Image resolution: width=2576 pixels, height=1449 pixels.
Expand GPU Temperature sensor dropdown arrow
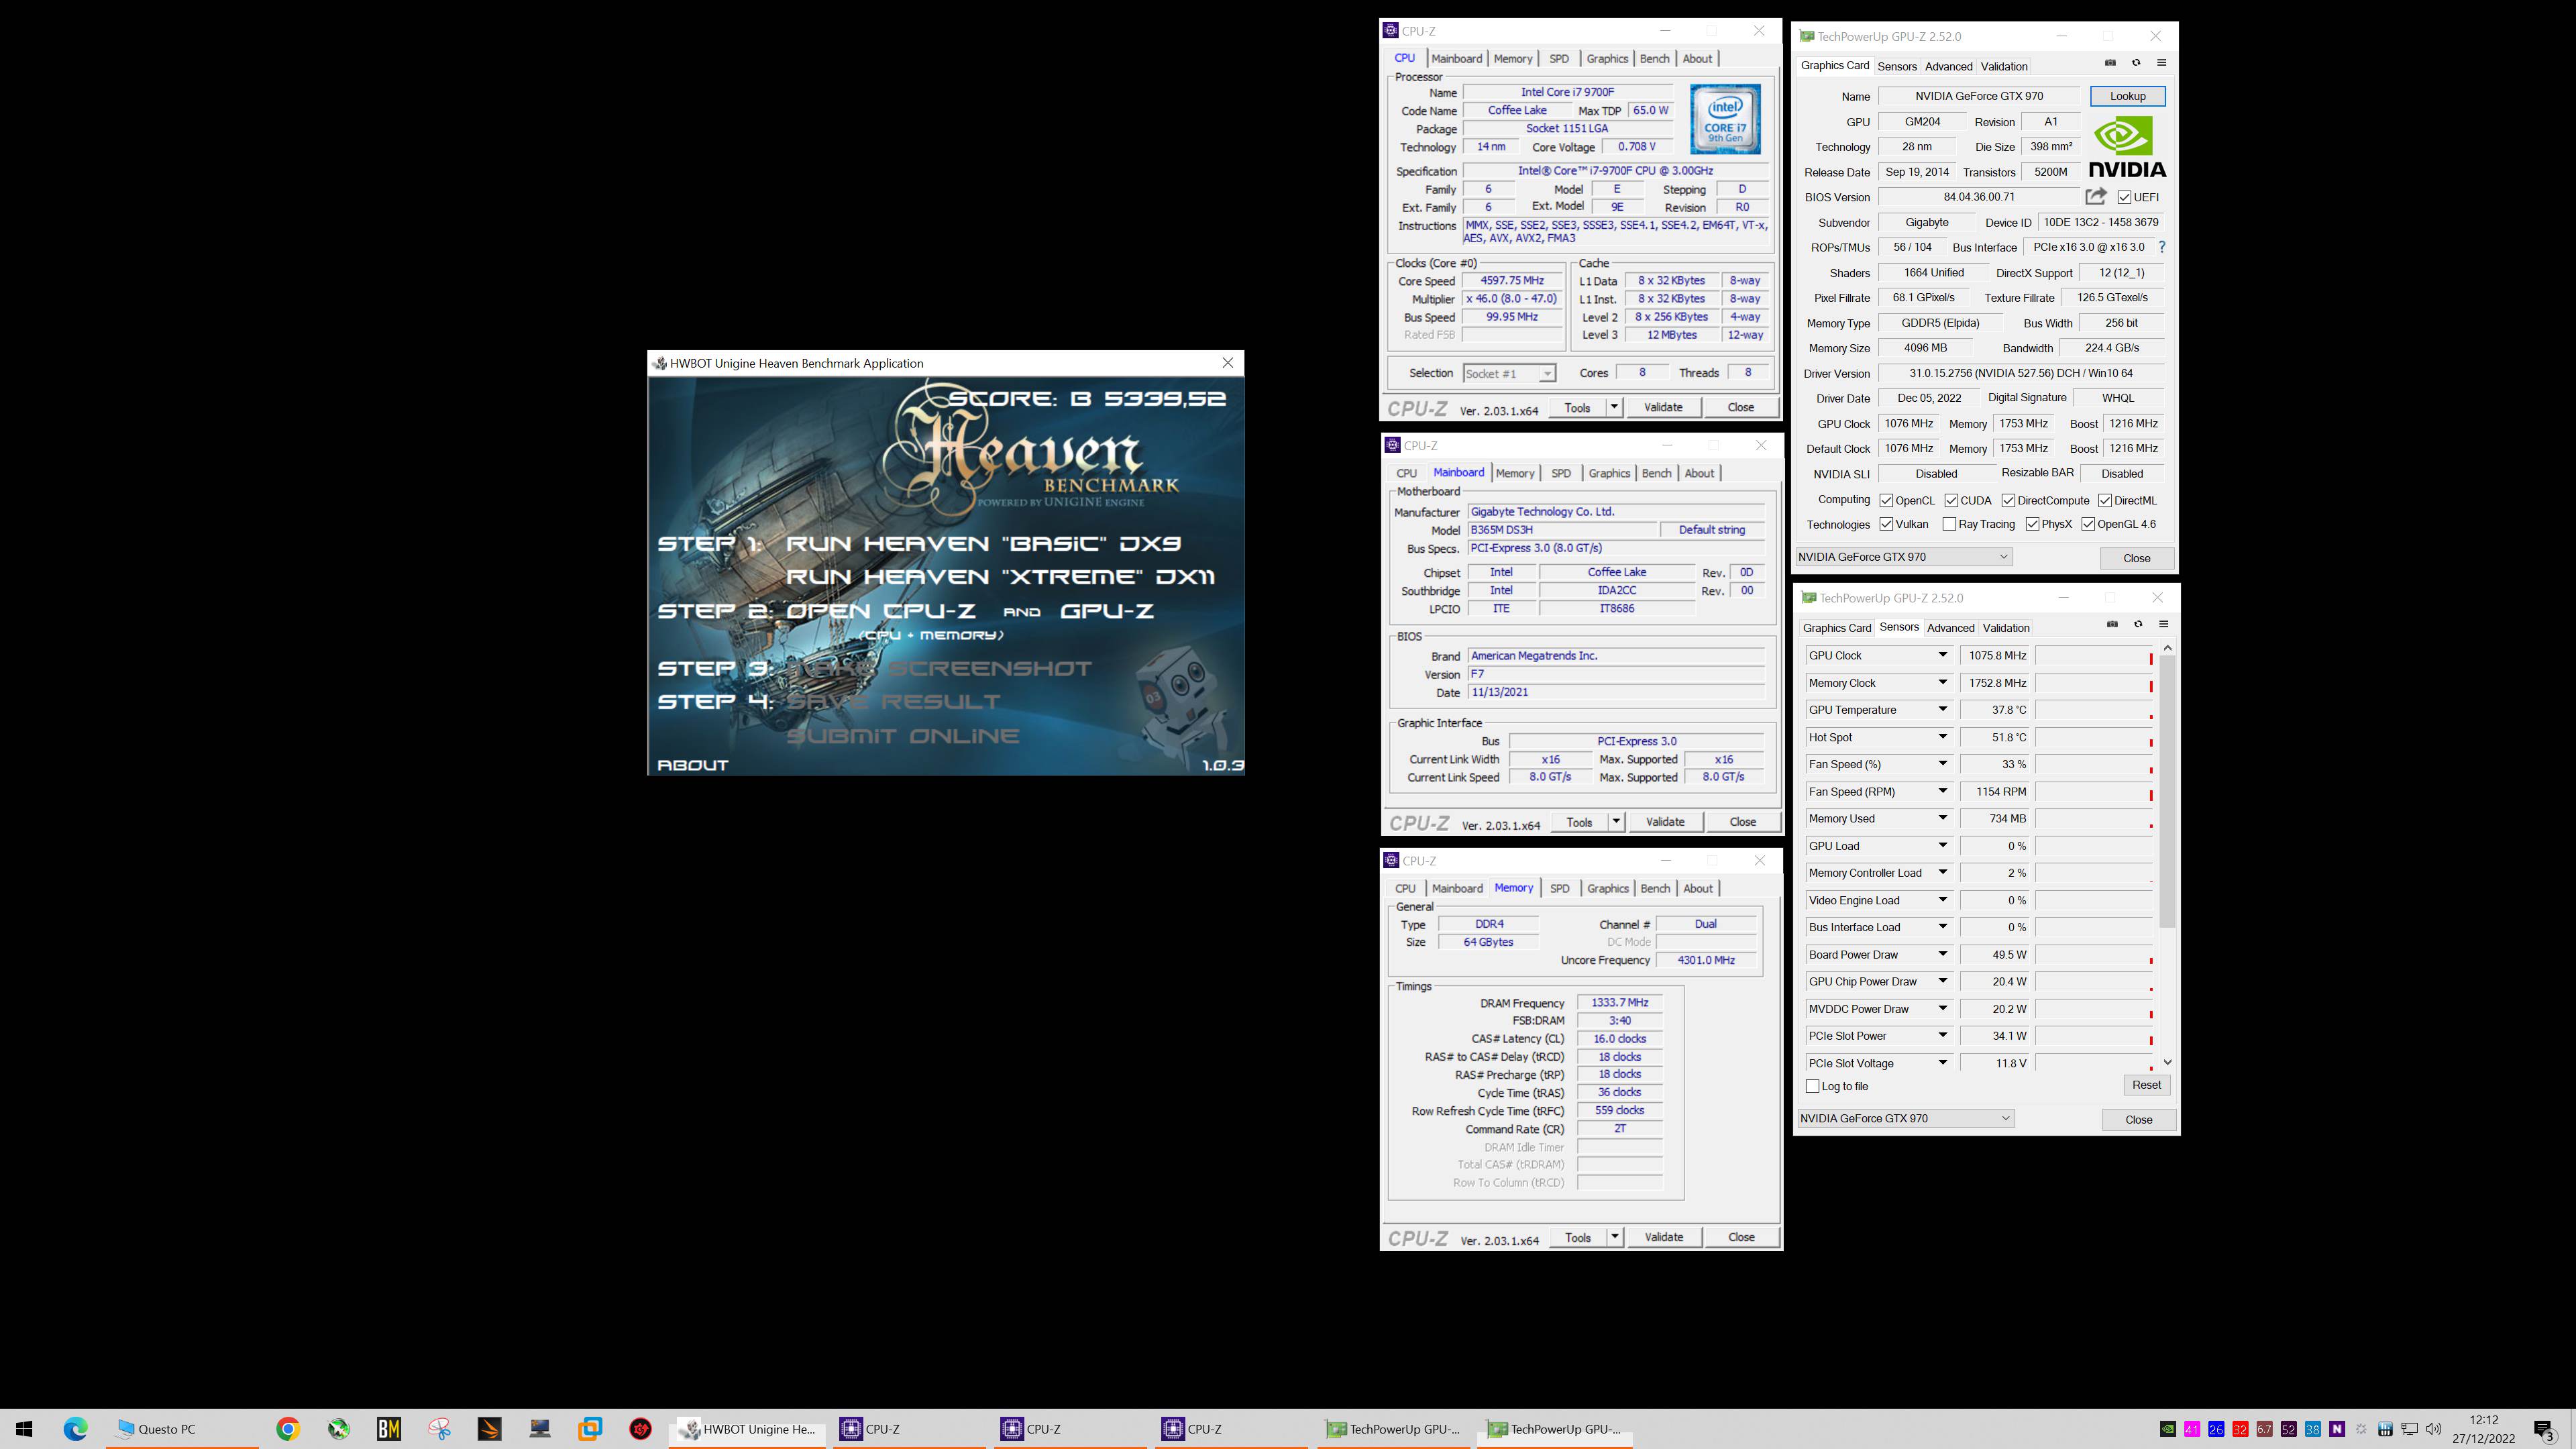tap(1943, 709)
